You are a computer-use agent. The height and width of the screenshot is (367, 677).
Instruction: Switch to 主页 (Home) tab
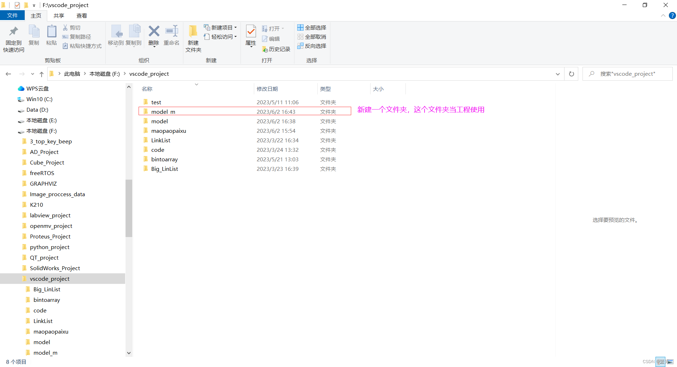36,15
